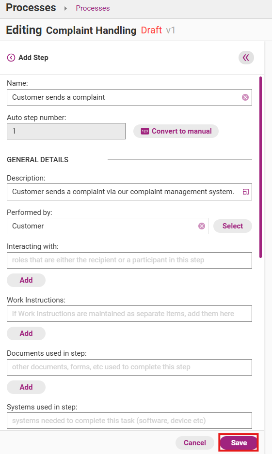Add an item under Work Instructions

tap(26, 333)
